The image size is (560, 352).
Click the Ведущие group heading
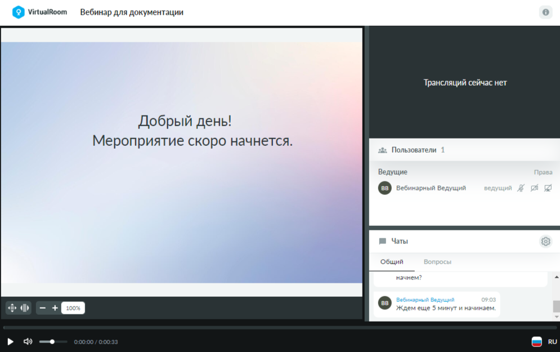[x=392, y=172]
